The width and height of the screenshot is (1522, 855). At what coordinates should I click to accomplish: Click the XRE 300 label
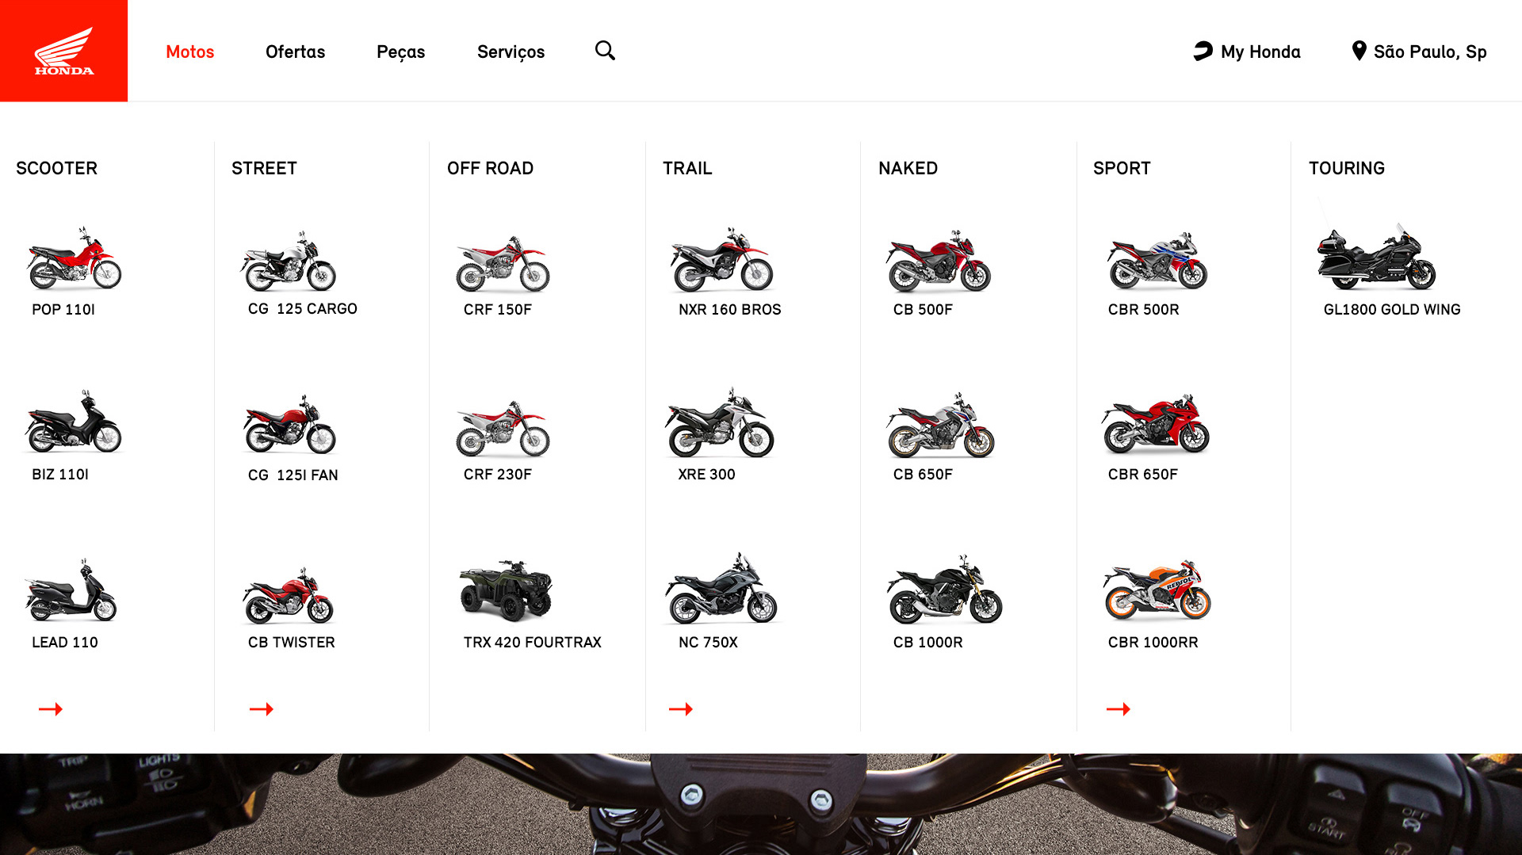(707, 475)
